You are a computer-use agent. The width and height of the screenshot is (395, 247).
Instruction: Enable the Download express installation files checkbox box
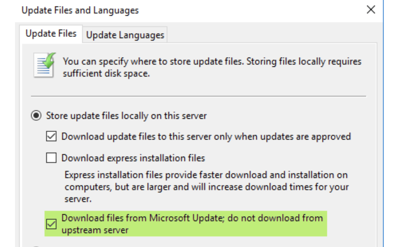[x=51, y=158]
